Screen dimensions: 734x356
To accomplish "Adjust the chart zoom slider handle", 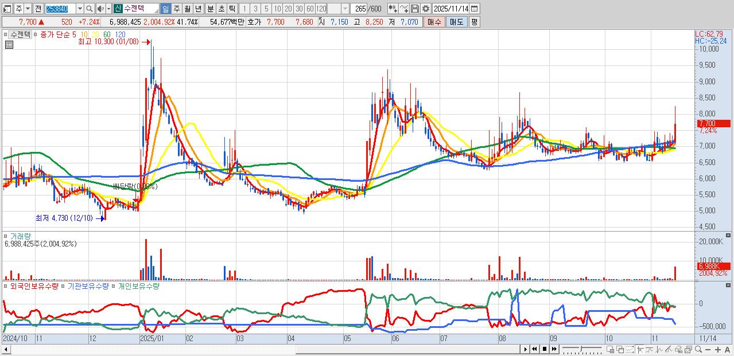I will tap(582, 348).
